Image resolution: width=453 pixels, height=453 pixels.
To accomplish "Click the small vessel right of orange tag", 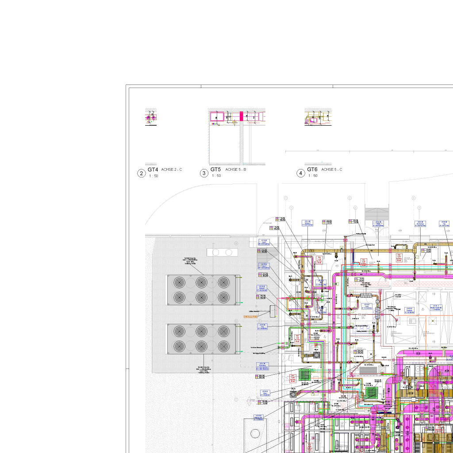I will pyautogui.click(x=272, y=311).
